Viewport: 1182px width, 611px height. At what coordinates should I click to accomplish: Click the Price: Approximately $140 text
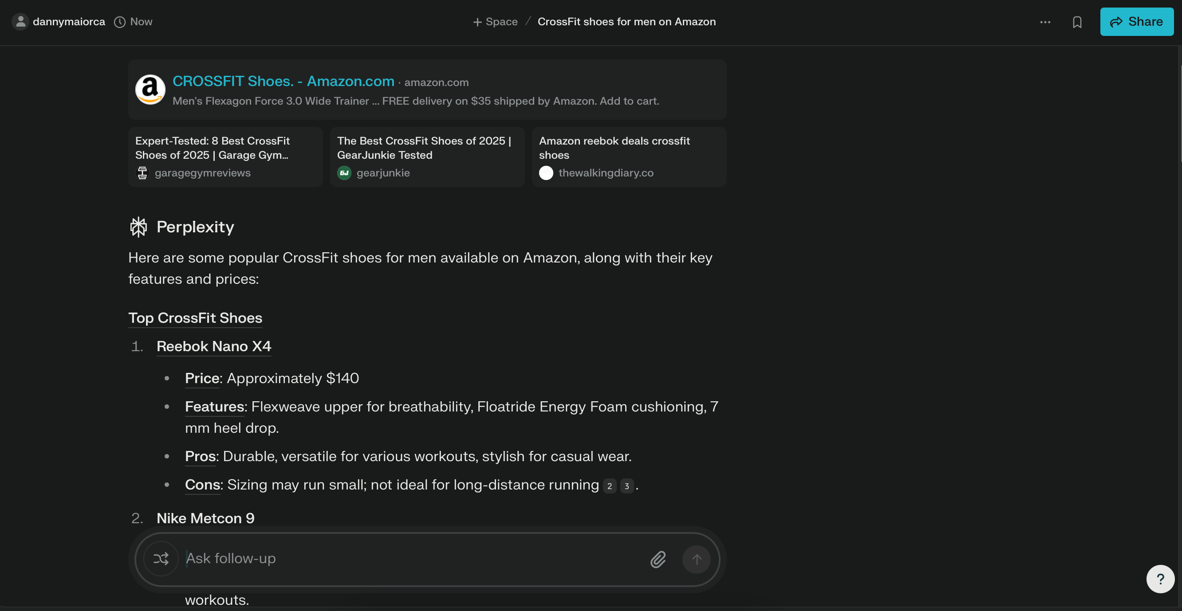[x=272, y=378]
